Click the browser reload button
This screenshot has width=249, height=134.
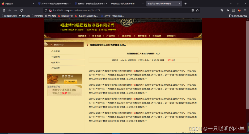[21, 10]
